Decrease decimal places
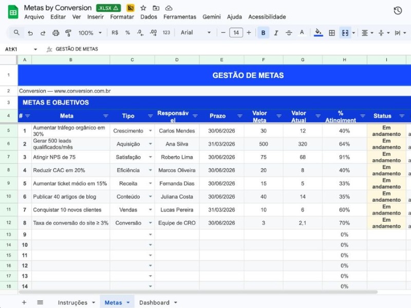This screenshot has height=308, width=411. [x=139, y=32]
